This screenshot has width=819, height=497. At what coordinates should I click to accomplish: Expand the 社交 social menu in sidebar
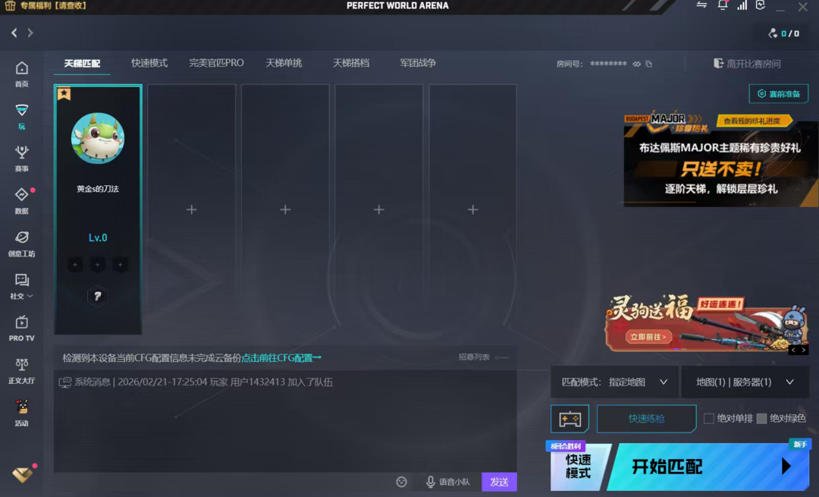[x=21, y=286]
